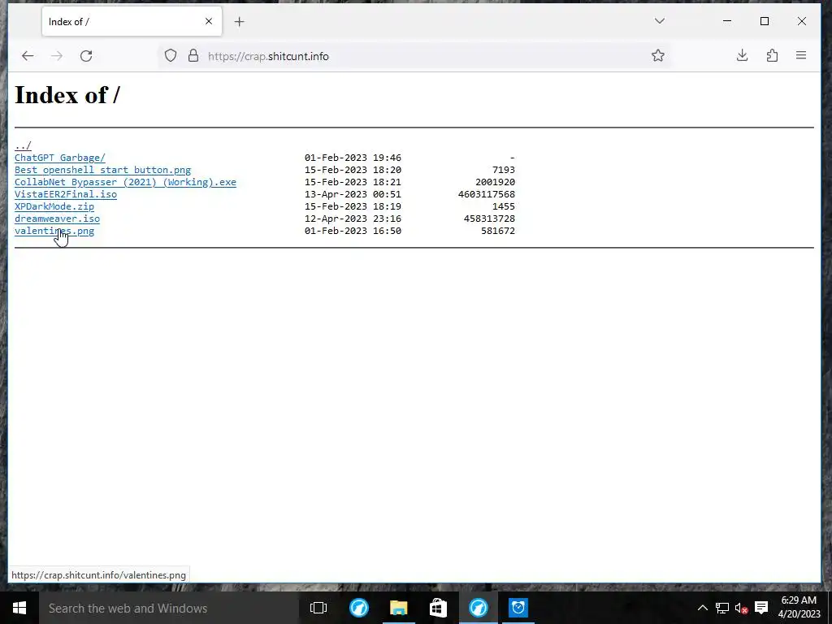Open the parent directory ../ link
The image size is (832, 624).
point(23,145)
